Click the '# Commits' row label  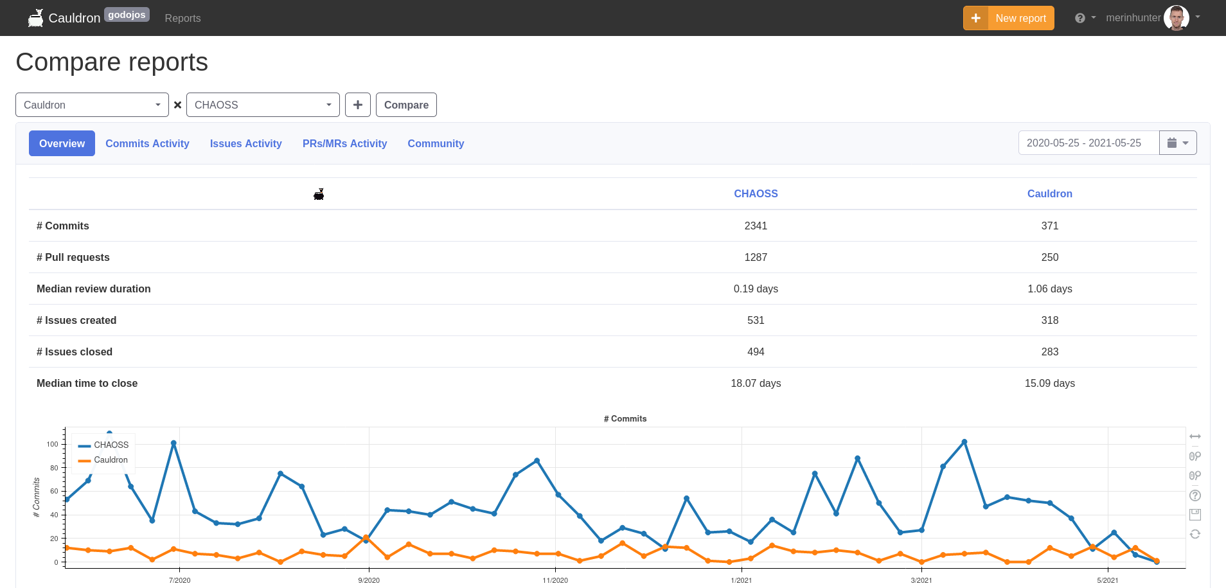(63, 226)
